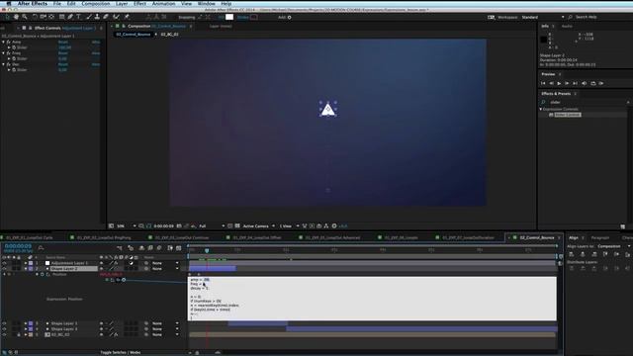Viewport: 633px width, 356px height.
Task: Click Reset for the Amp effect
Action: point(63,42)
